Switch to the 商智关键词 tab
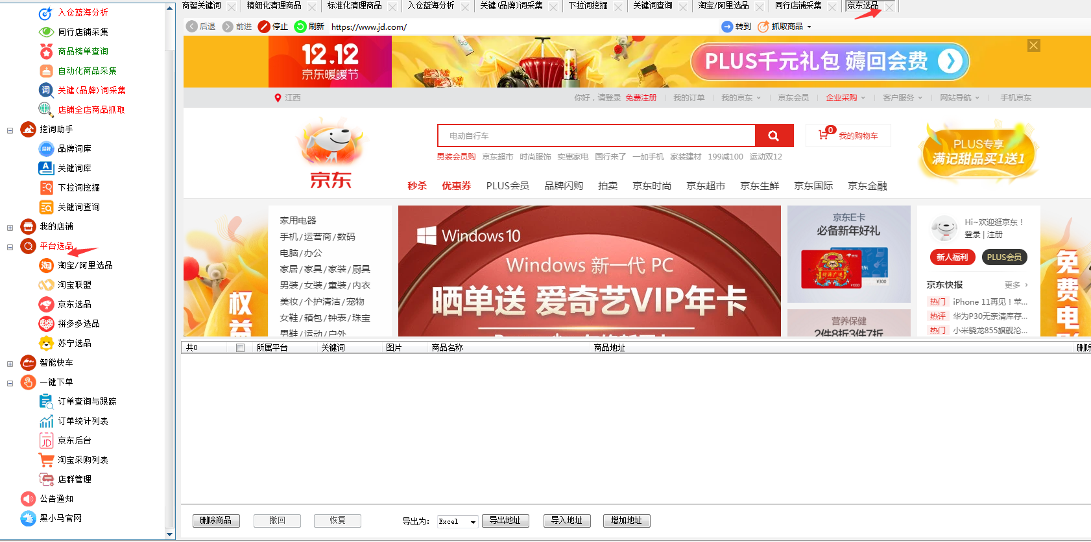1091x542 pixels. (201, 5)
